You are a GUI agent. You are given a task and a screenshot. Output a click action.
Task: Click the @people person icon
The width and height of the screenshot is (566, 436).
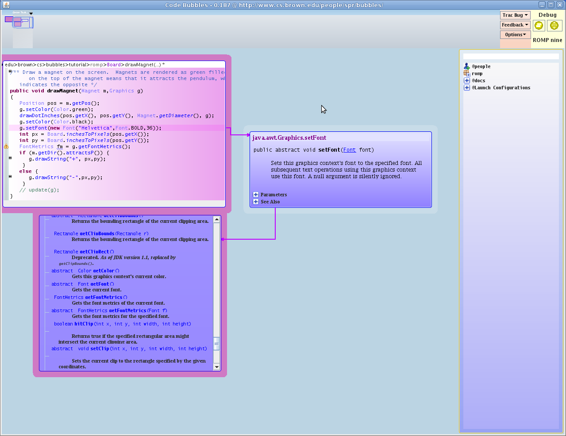pyautogui.click(x=466, y=66)
